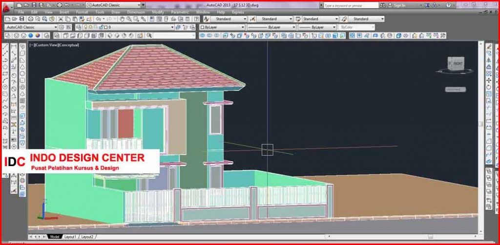Select the Rectangle tool in draw toolbar
Screen dimensions: 500x245
tap(5, 73)
